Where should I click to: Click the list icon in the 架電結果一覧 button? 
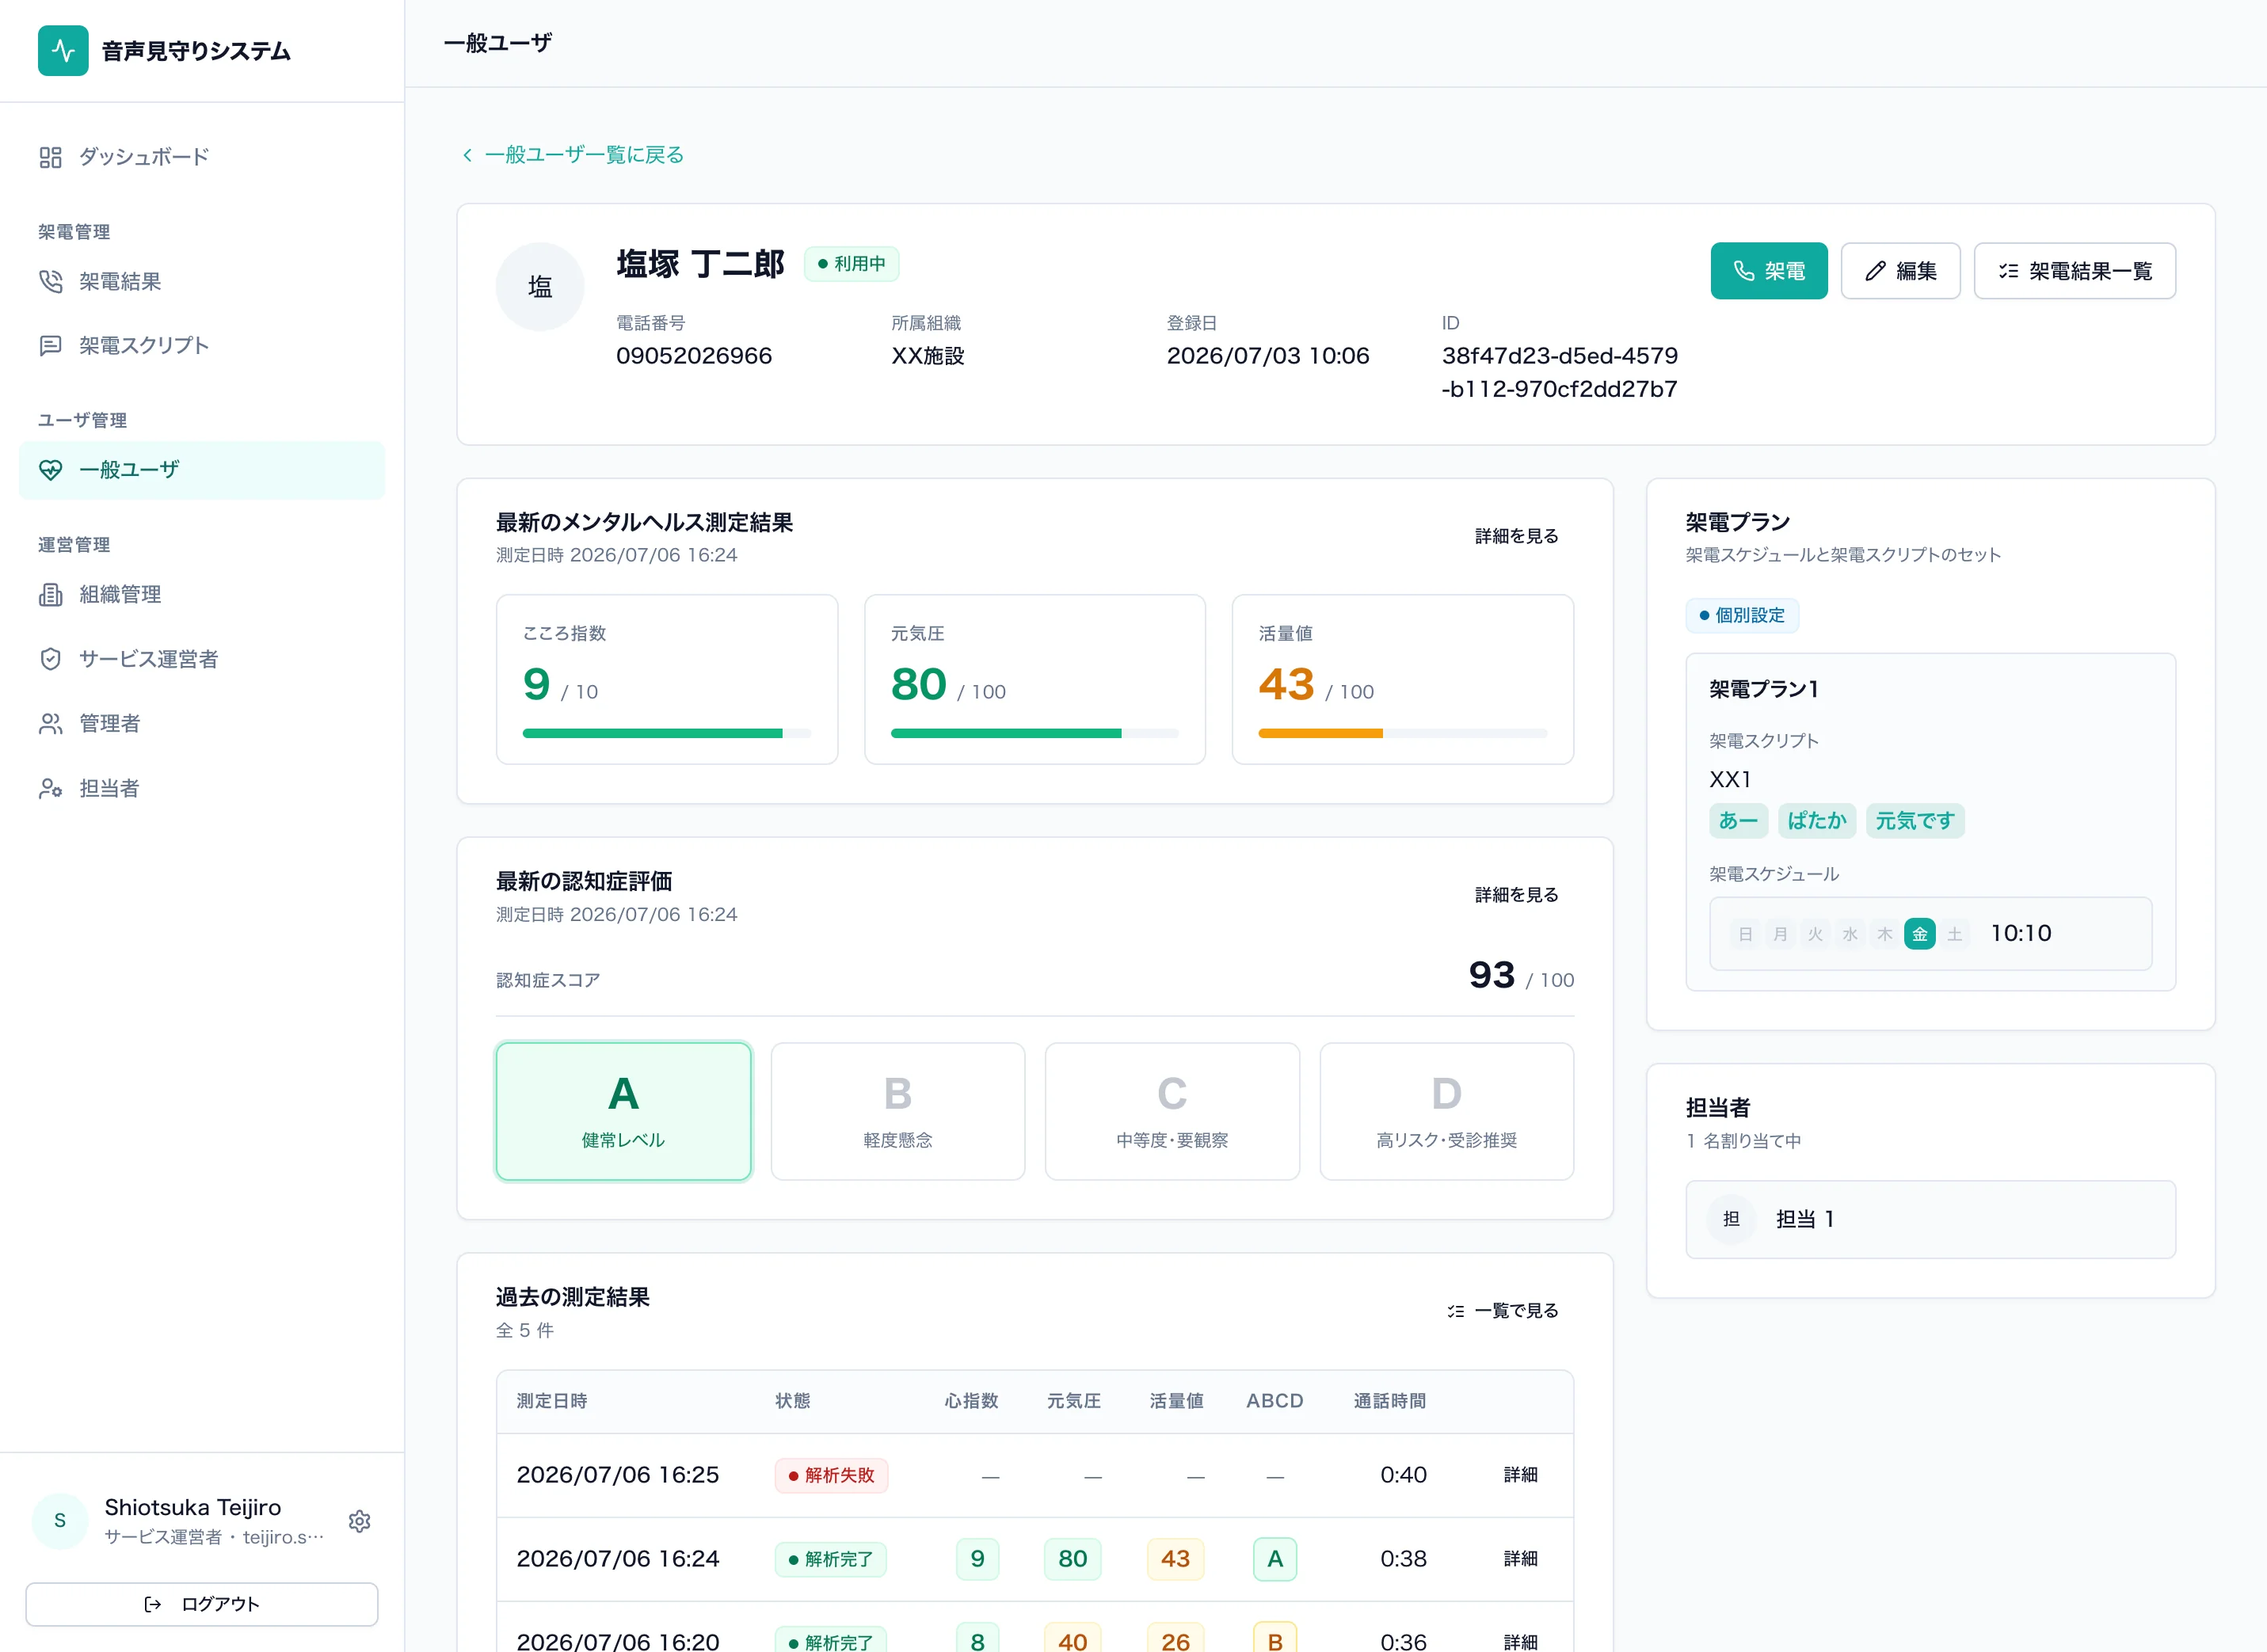(2008, 271)
